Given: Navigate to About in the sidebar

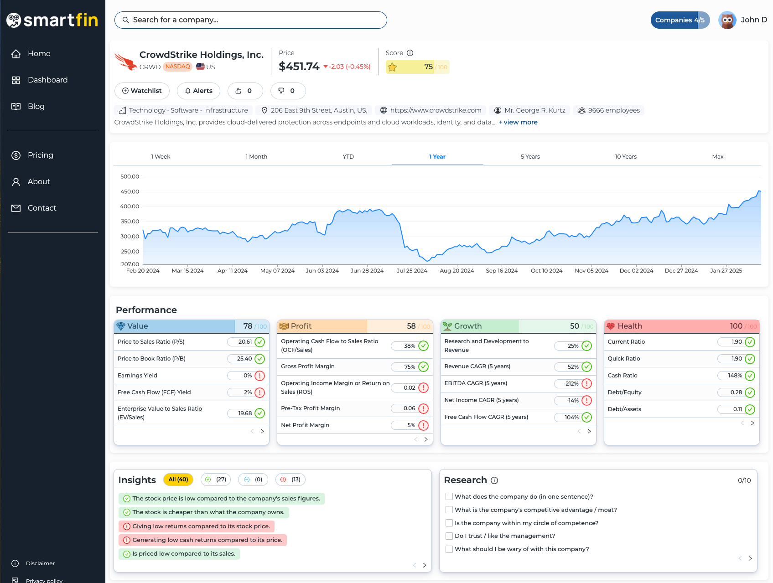Looking at the screenshot, I should (x=31, y=182).
